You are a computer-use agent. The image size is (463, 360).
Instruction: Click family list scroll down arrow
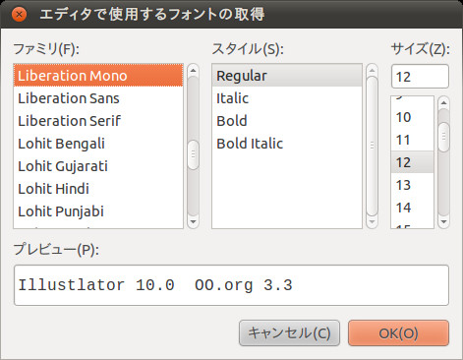(x=193, y=222)
